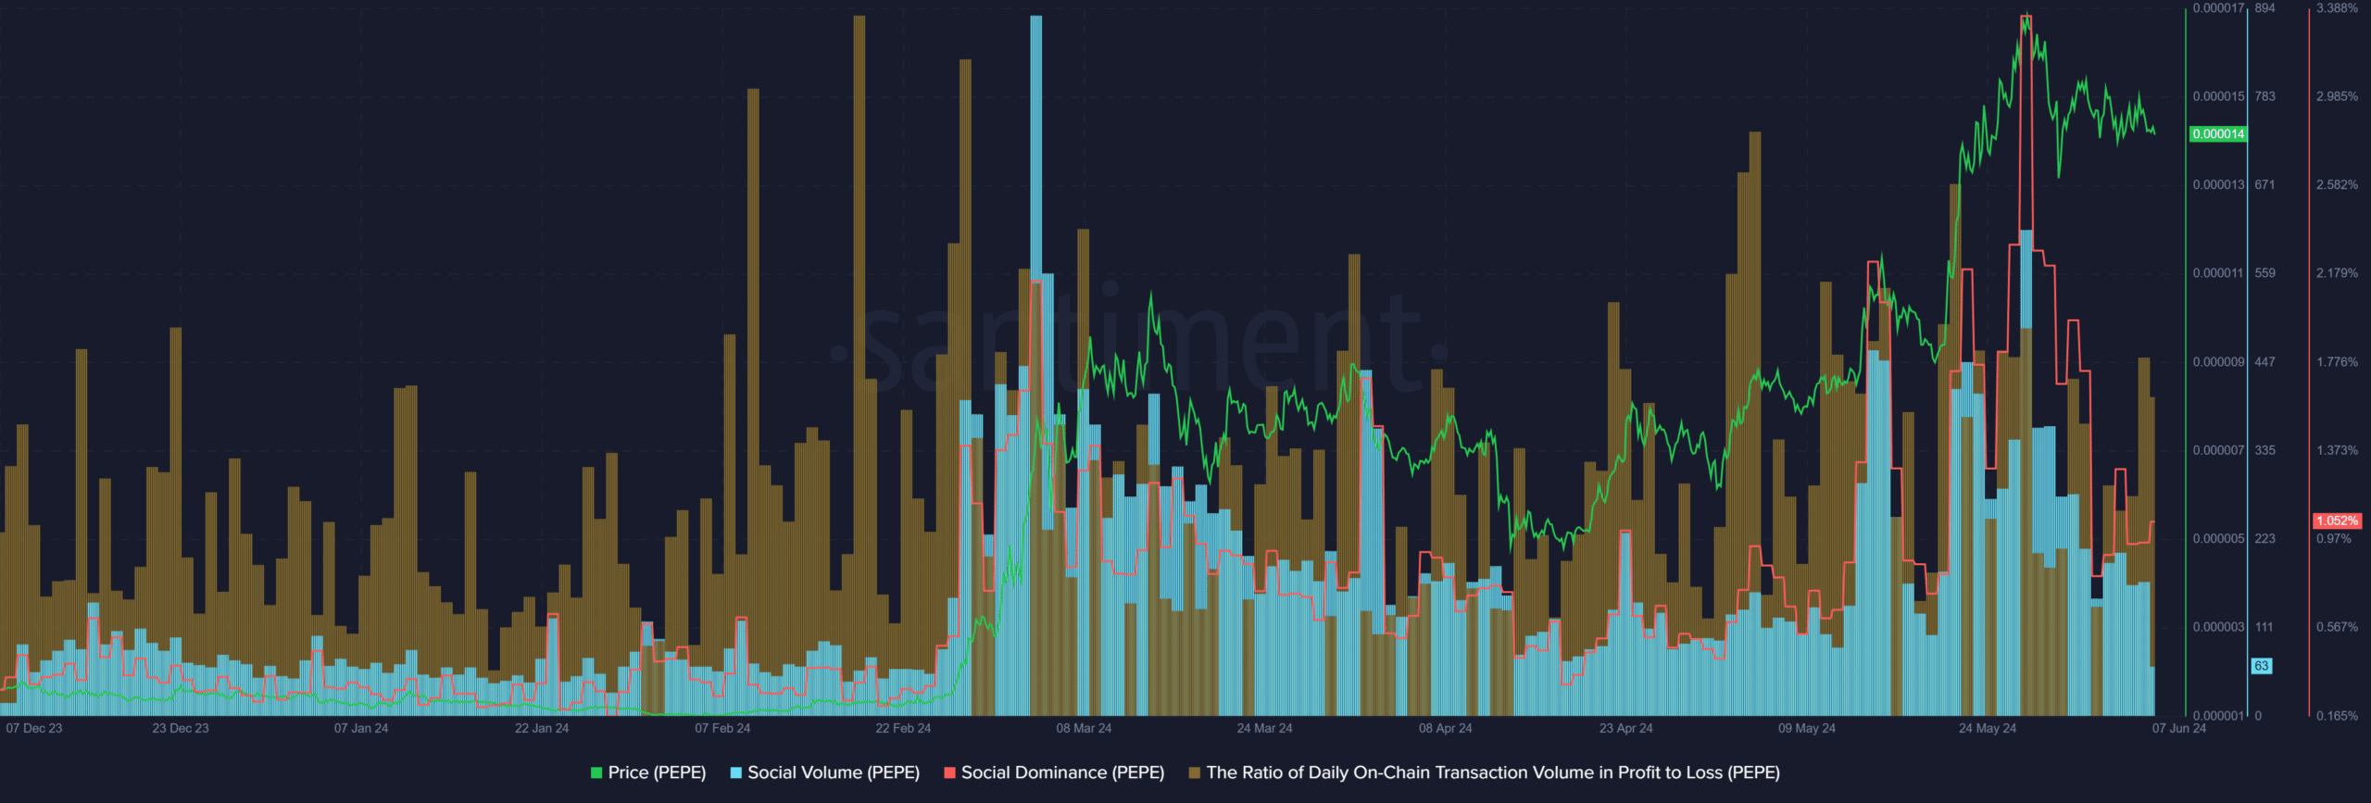Click the 07 Feb 24 date label

pos(722,728)
